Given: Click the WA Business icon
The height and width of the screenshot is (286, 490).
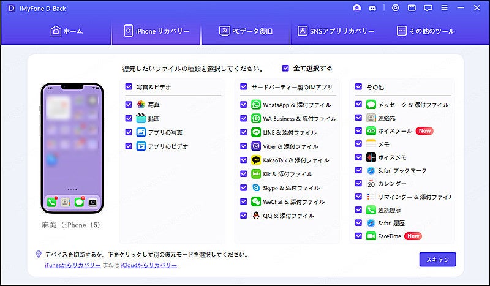Looking at the screenshot, I should pos(256,118).
